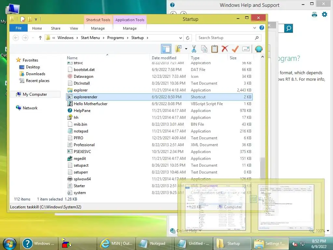The image size is (333, 250).
Task: Open the address bar history dropdown
Action: [x=180, y=38]
